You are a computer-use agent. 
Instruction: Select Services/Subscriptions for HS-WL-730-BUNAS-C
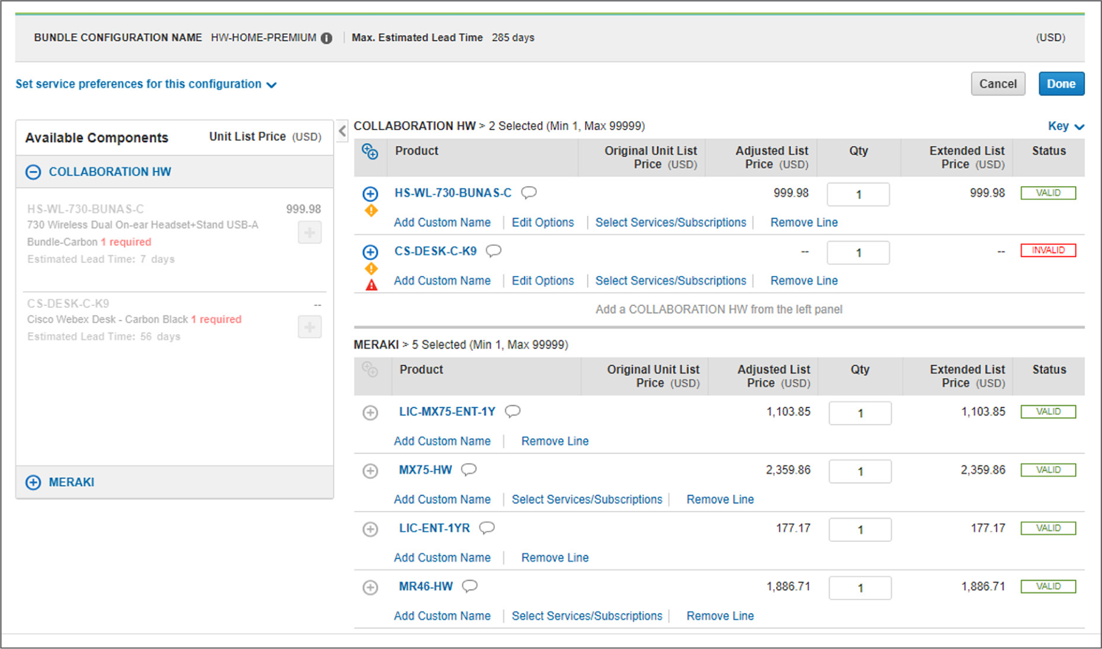[671, 223]
